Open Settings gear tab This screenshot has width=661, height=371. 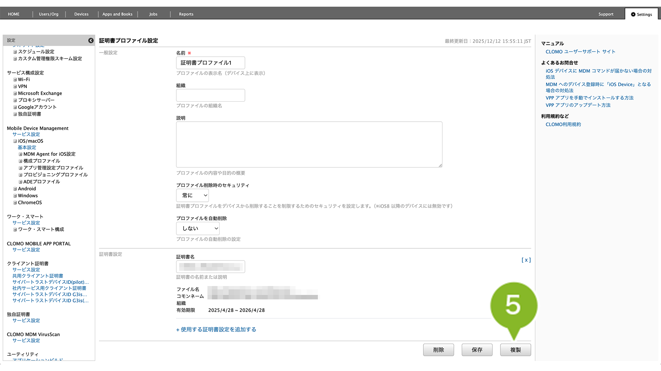641,14
